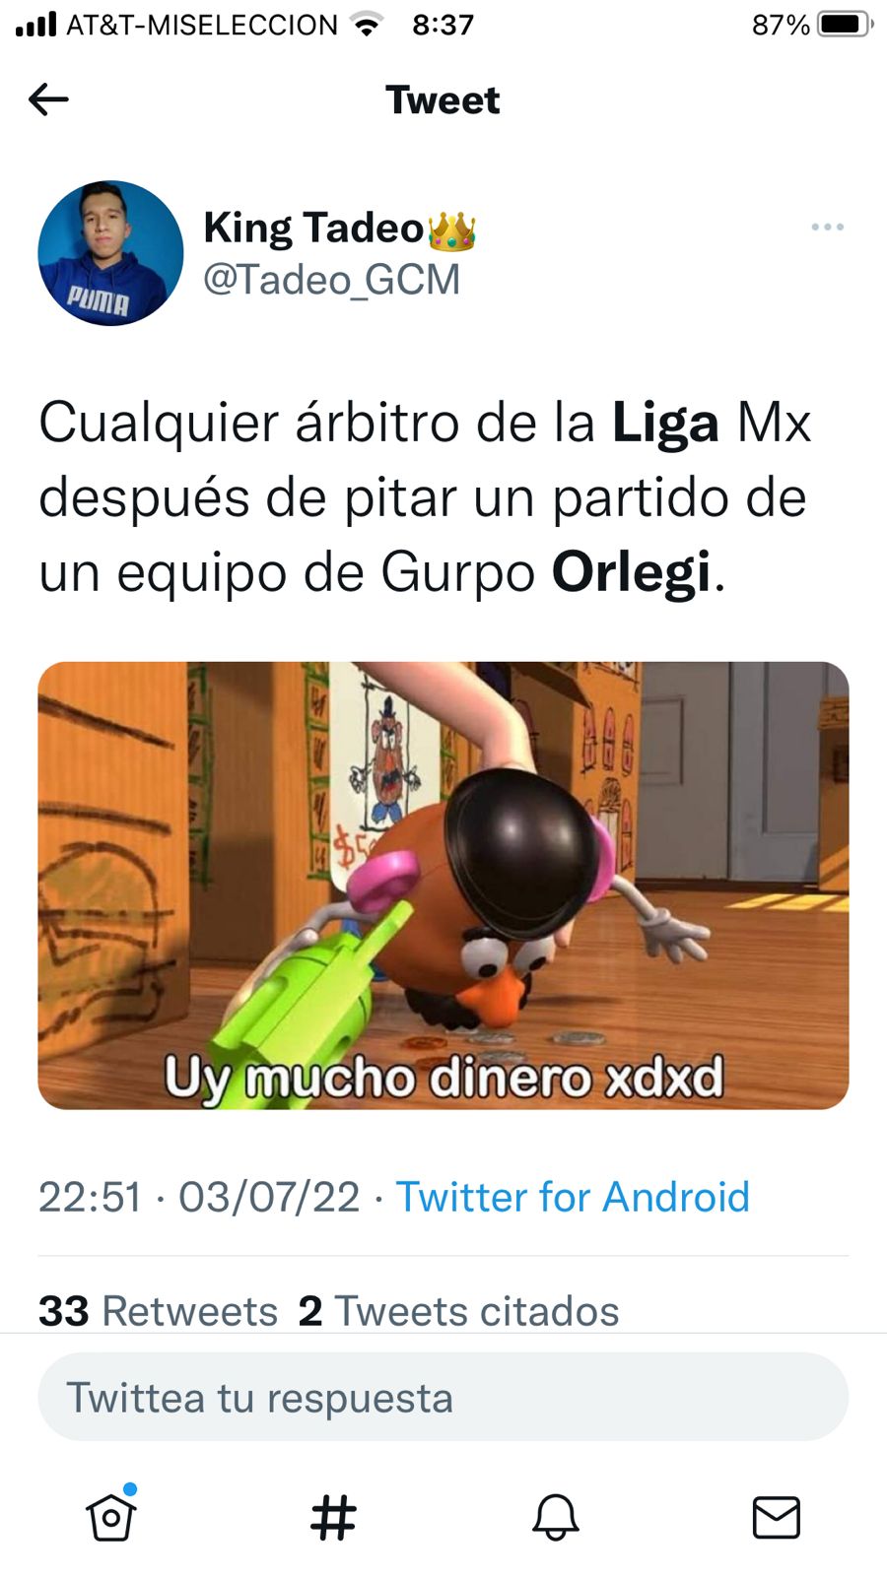The image size is (887, 1576).
Task: Tap the Wi-Fi icon in status bar
Action: click(x=368, y=25)
